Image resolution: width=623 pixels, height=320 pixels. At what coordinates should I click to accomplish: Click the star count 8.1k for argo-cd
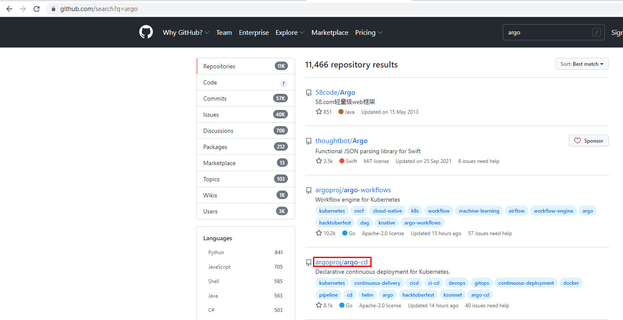click(x=324, y=305)
